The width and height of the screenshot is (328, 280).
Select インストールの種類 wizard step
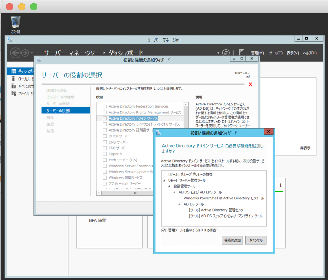point(60,97)
